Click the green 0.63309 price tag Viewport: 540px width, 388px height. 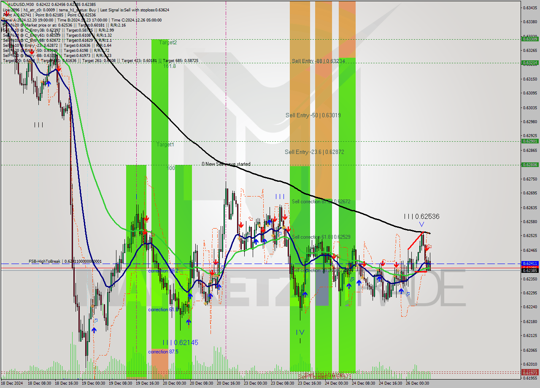coord(530,39)
